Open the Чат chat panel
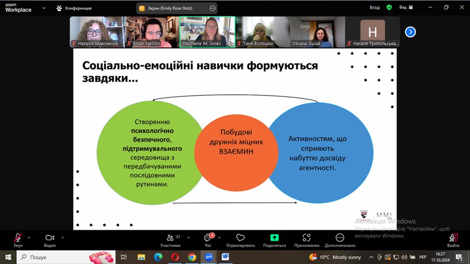Image resolution: width=470 pixels, height=264 pixels. pos(208,240)
